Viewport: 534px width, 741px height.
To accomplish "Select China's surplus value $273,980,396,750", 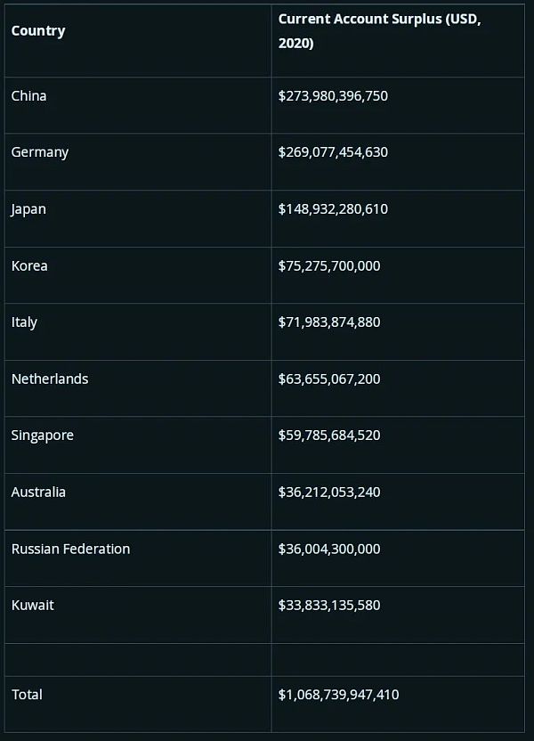I will [333, 95].
